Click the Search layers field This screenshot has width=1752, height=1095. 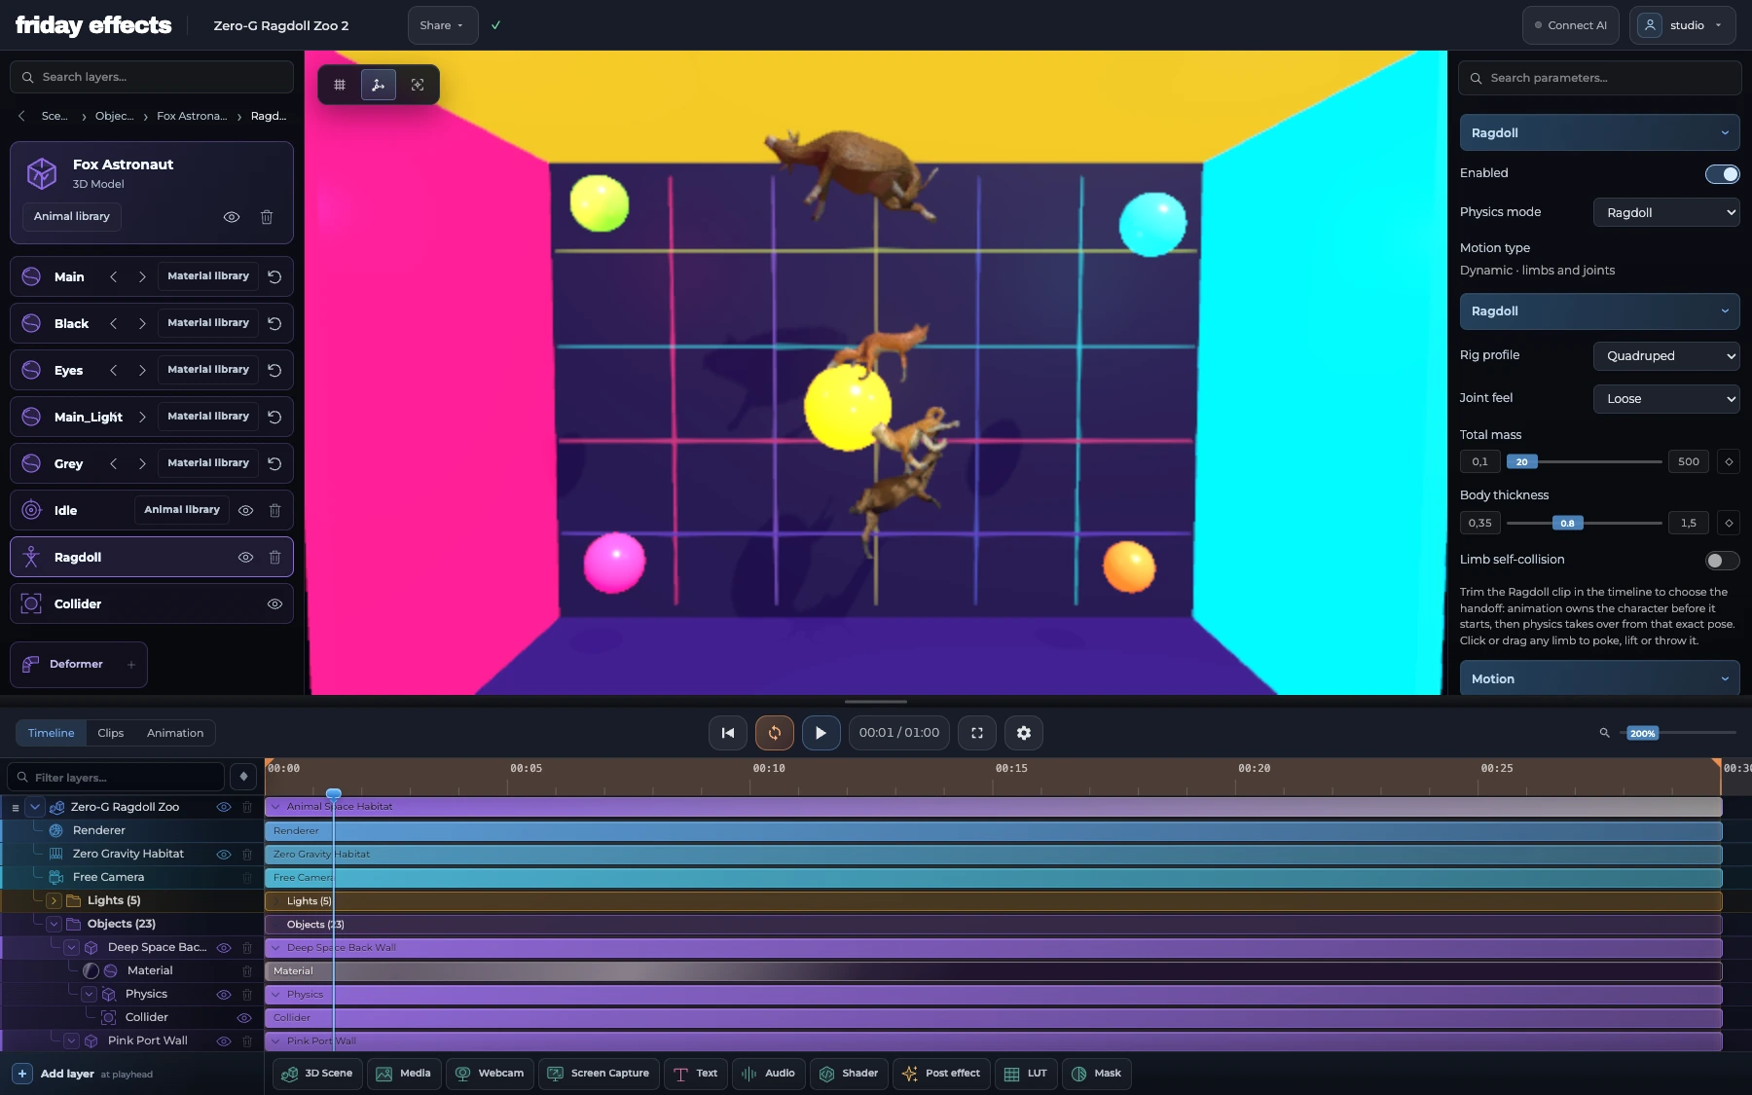(152, 77)
